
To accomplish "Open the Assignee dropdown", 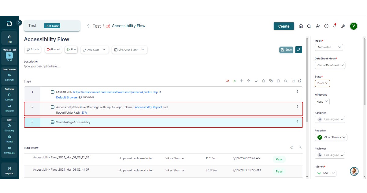I will pyautogui.click(x=330, y=119).
